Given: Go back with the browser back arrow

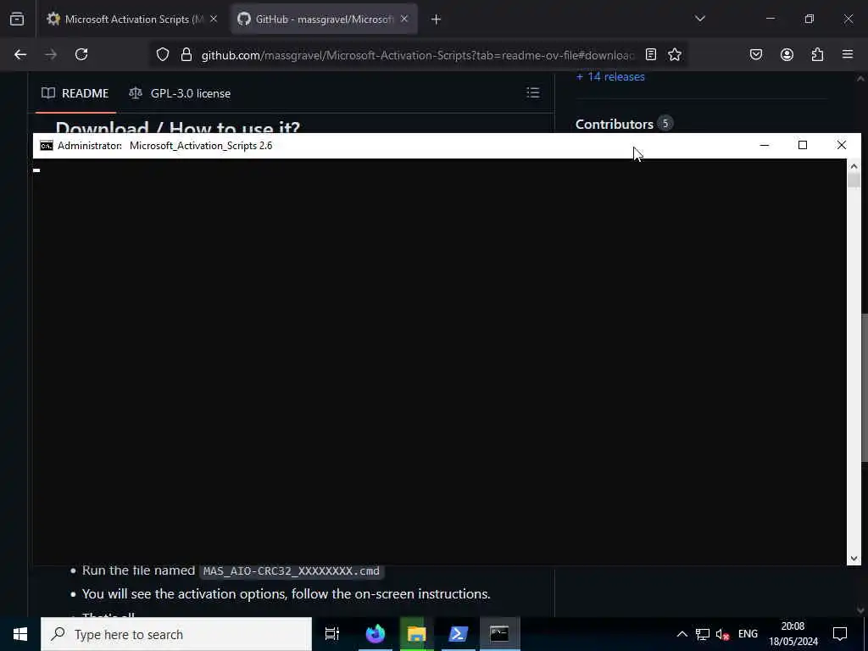Looking at the screenshot, I should (x=20, y=54).
